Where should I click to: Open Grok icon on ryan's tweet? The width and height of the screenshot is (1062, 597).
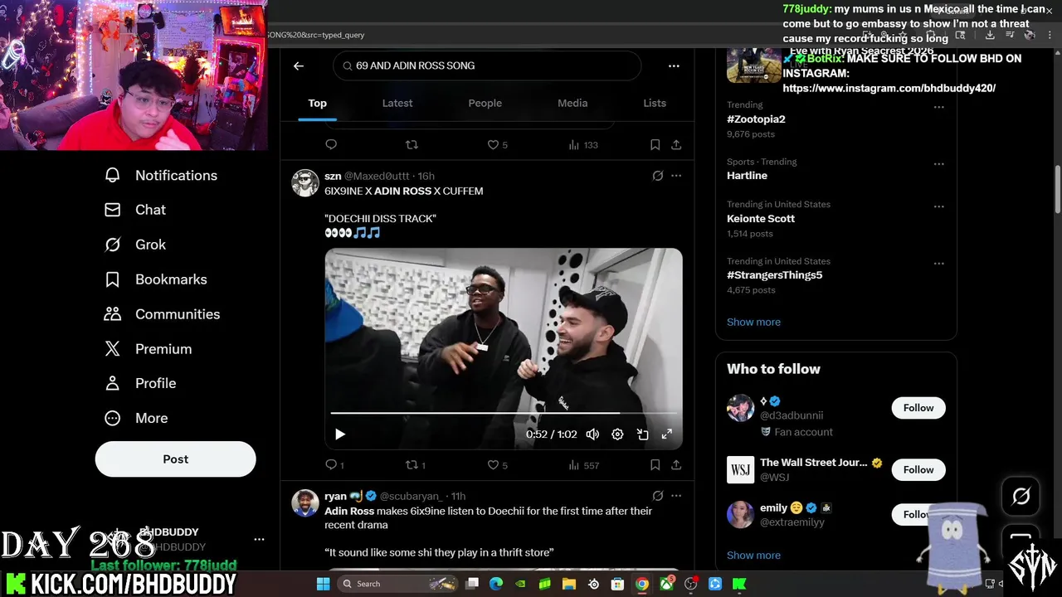coord(658,496)
